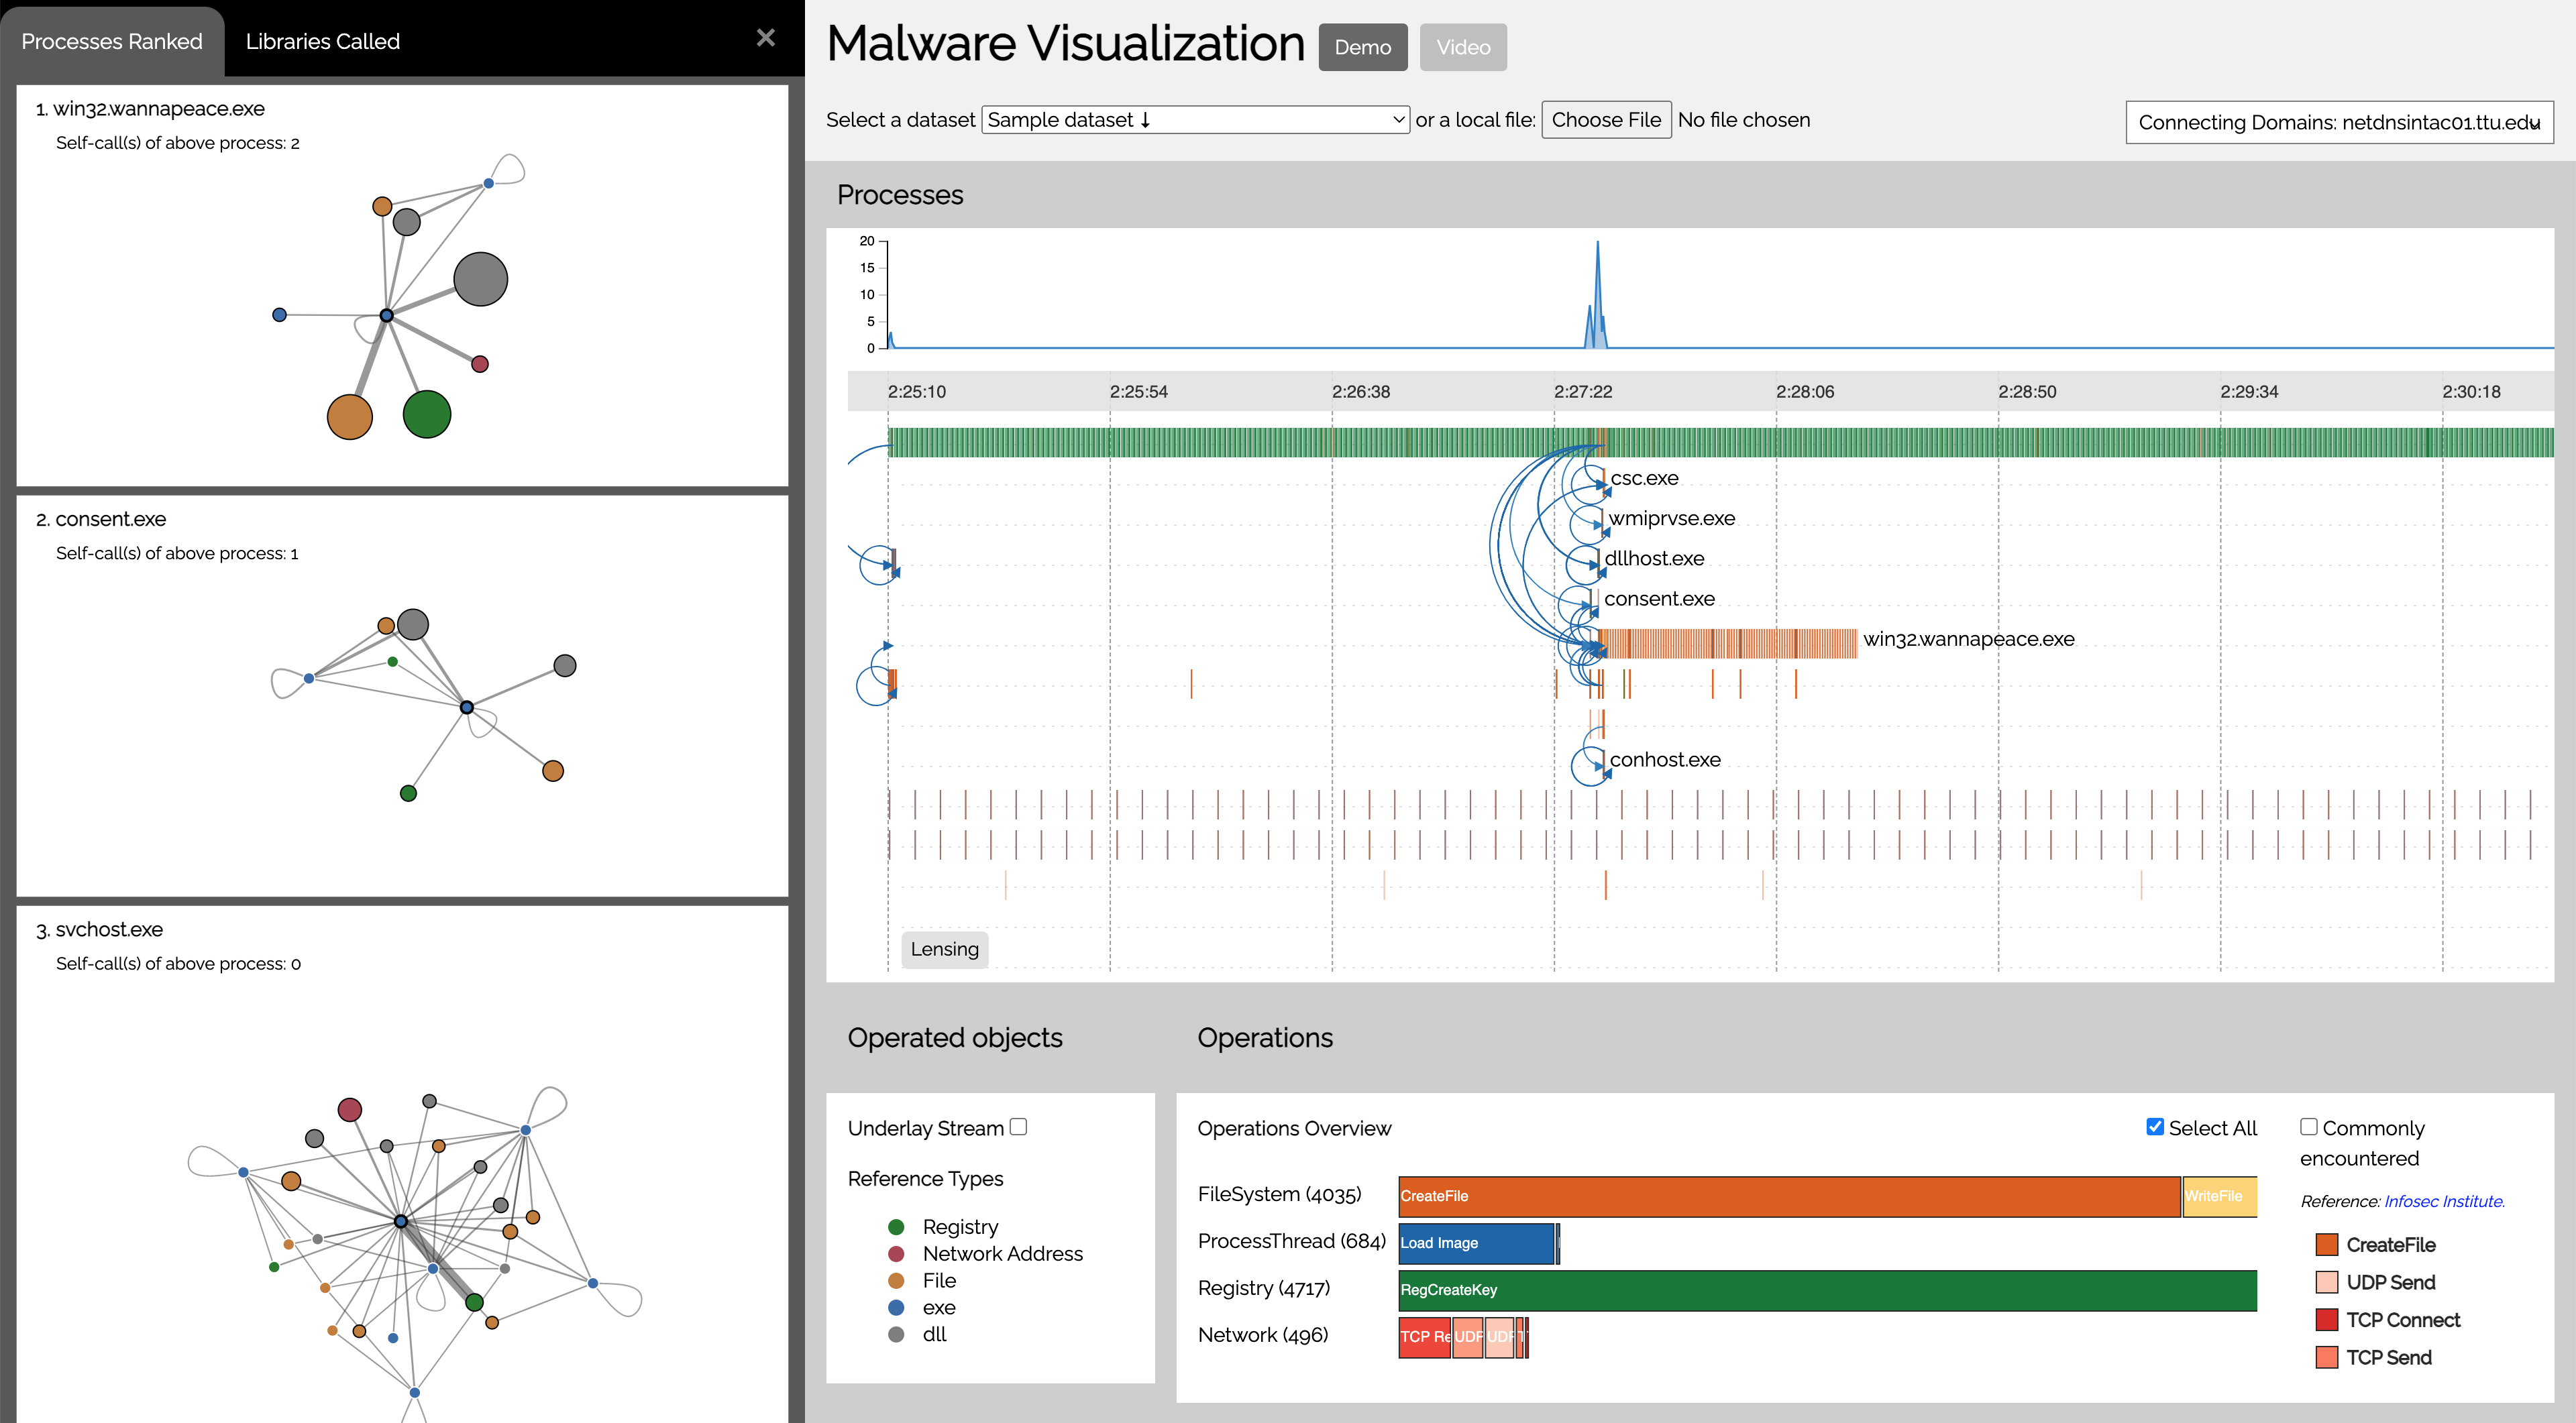Screen dimensions: 2576x1423
Task: Open the Infosec Institute reference link
Action: [x=2443, y=1200]
